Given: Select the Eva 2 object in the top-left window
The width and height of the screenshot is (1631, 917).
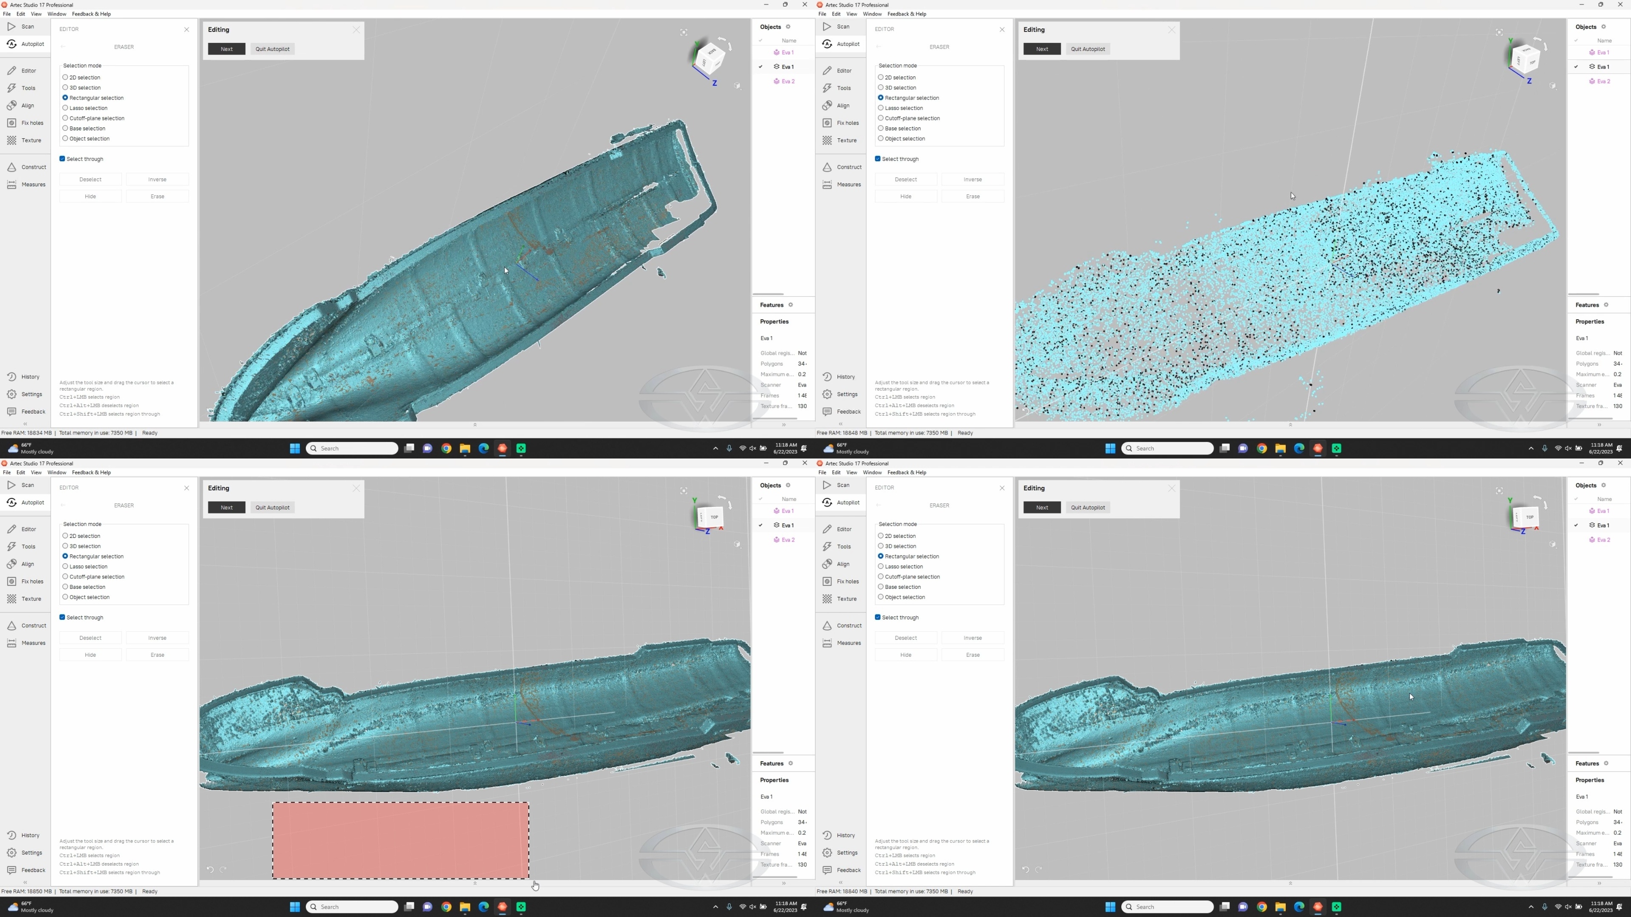Looking at the screenshot, I should click(x=784, y=81).
